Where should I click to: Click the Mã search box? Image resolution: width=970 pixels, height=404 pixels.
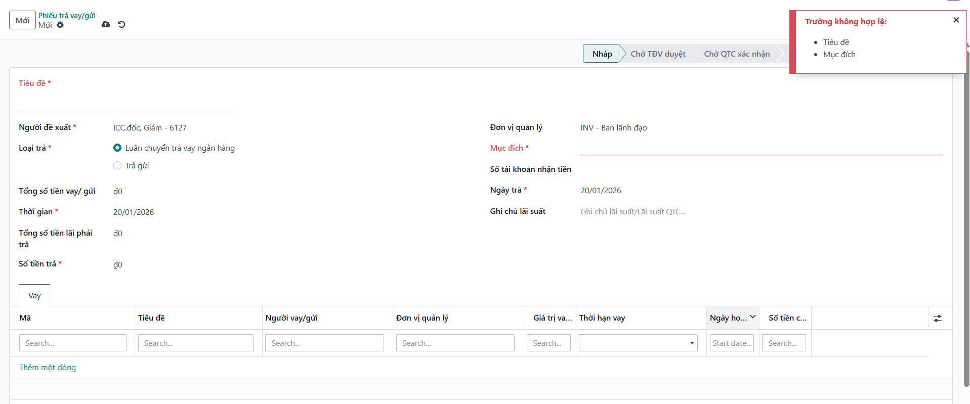(x=73, y=343)
